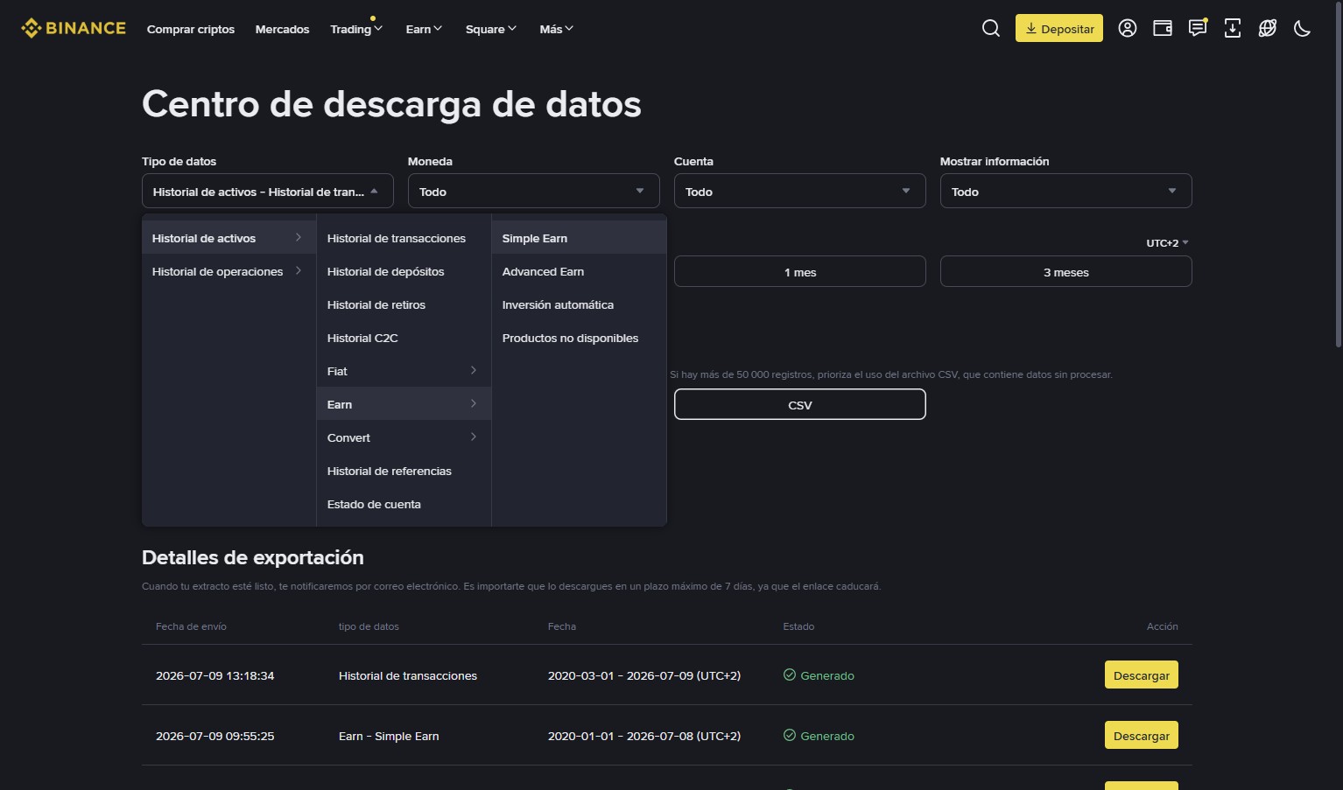This screenshot has height=790, width=1343.
Task: Click Fecha de envío column header
Action: click(191, 626)
